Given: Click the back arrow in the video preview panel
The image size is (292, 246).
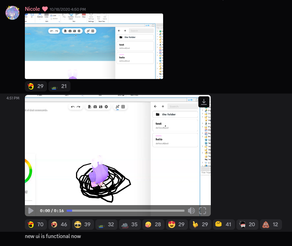Looking at the screenshot, I should (155, 106).
